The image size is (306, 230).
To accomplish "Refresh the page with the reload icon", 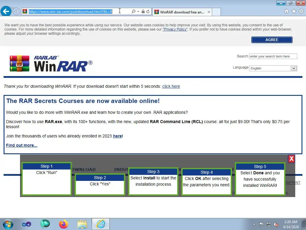I will click(148, 12).
